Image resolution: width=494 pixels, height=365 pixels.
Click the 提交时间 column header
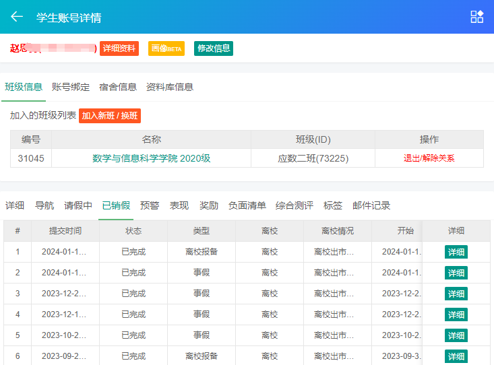[x=65, y=231]
